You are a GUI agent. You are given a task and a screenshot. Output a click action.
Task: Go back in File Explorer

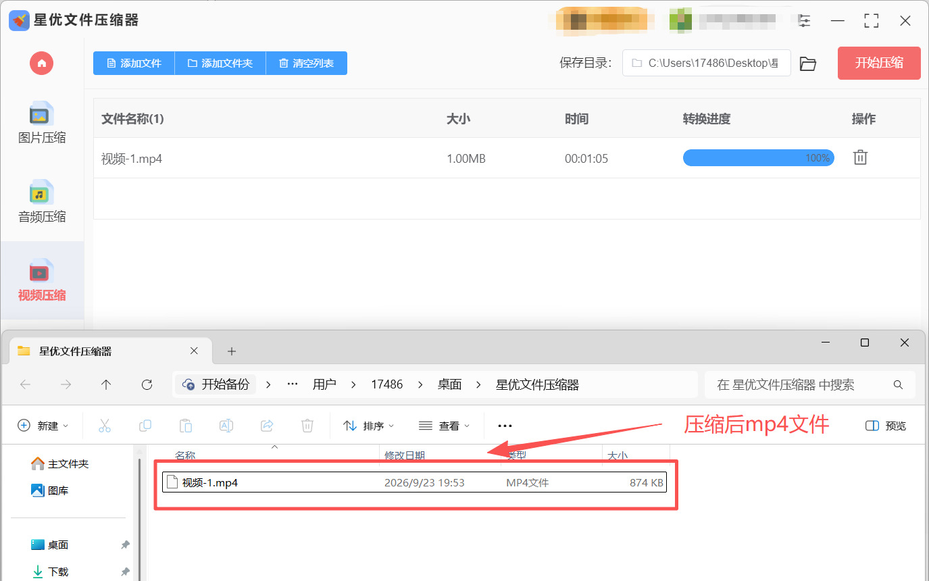25,384
